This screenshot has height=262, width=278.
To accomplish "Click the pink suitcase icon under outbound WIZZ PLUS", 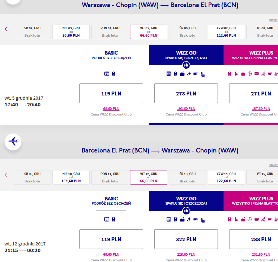I will (x=229, y=74).
